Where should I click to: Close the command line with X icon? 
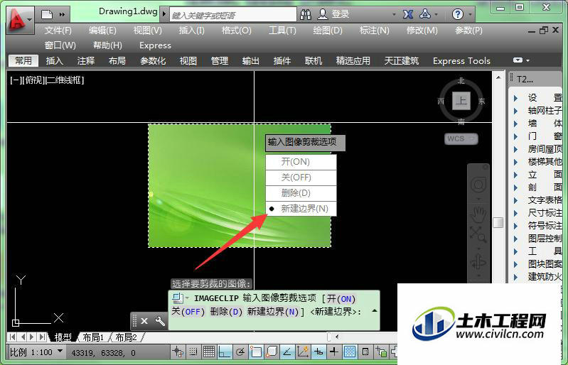pyautogui.click(x=144, y=321)
